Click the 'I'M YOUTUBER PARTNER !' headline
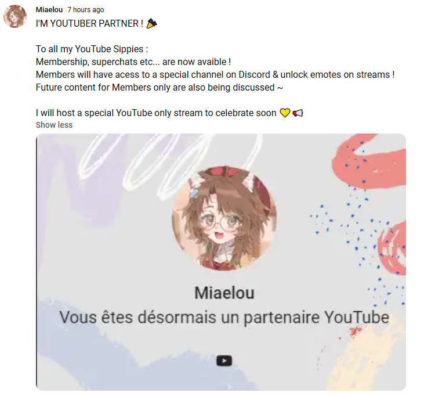The image size is (424, 396). tap(89, 24)
